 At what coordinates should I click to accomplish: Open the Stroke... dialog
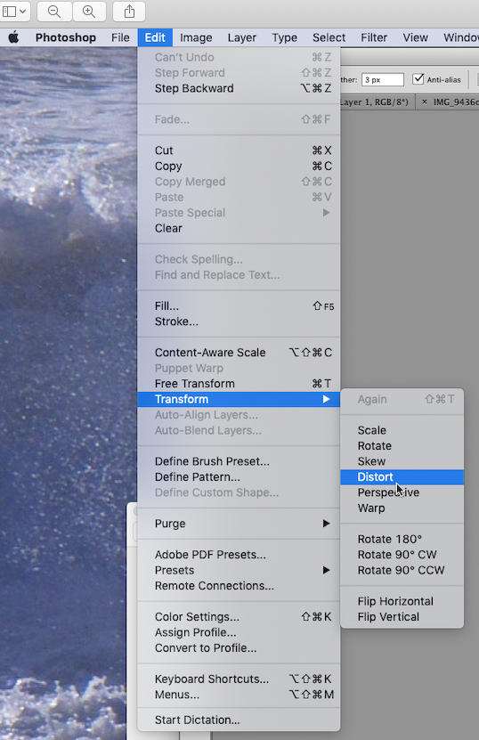pos(239,321)
